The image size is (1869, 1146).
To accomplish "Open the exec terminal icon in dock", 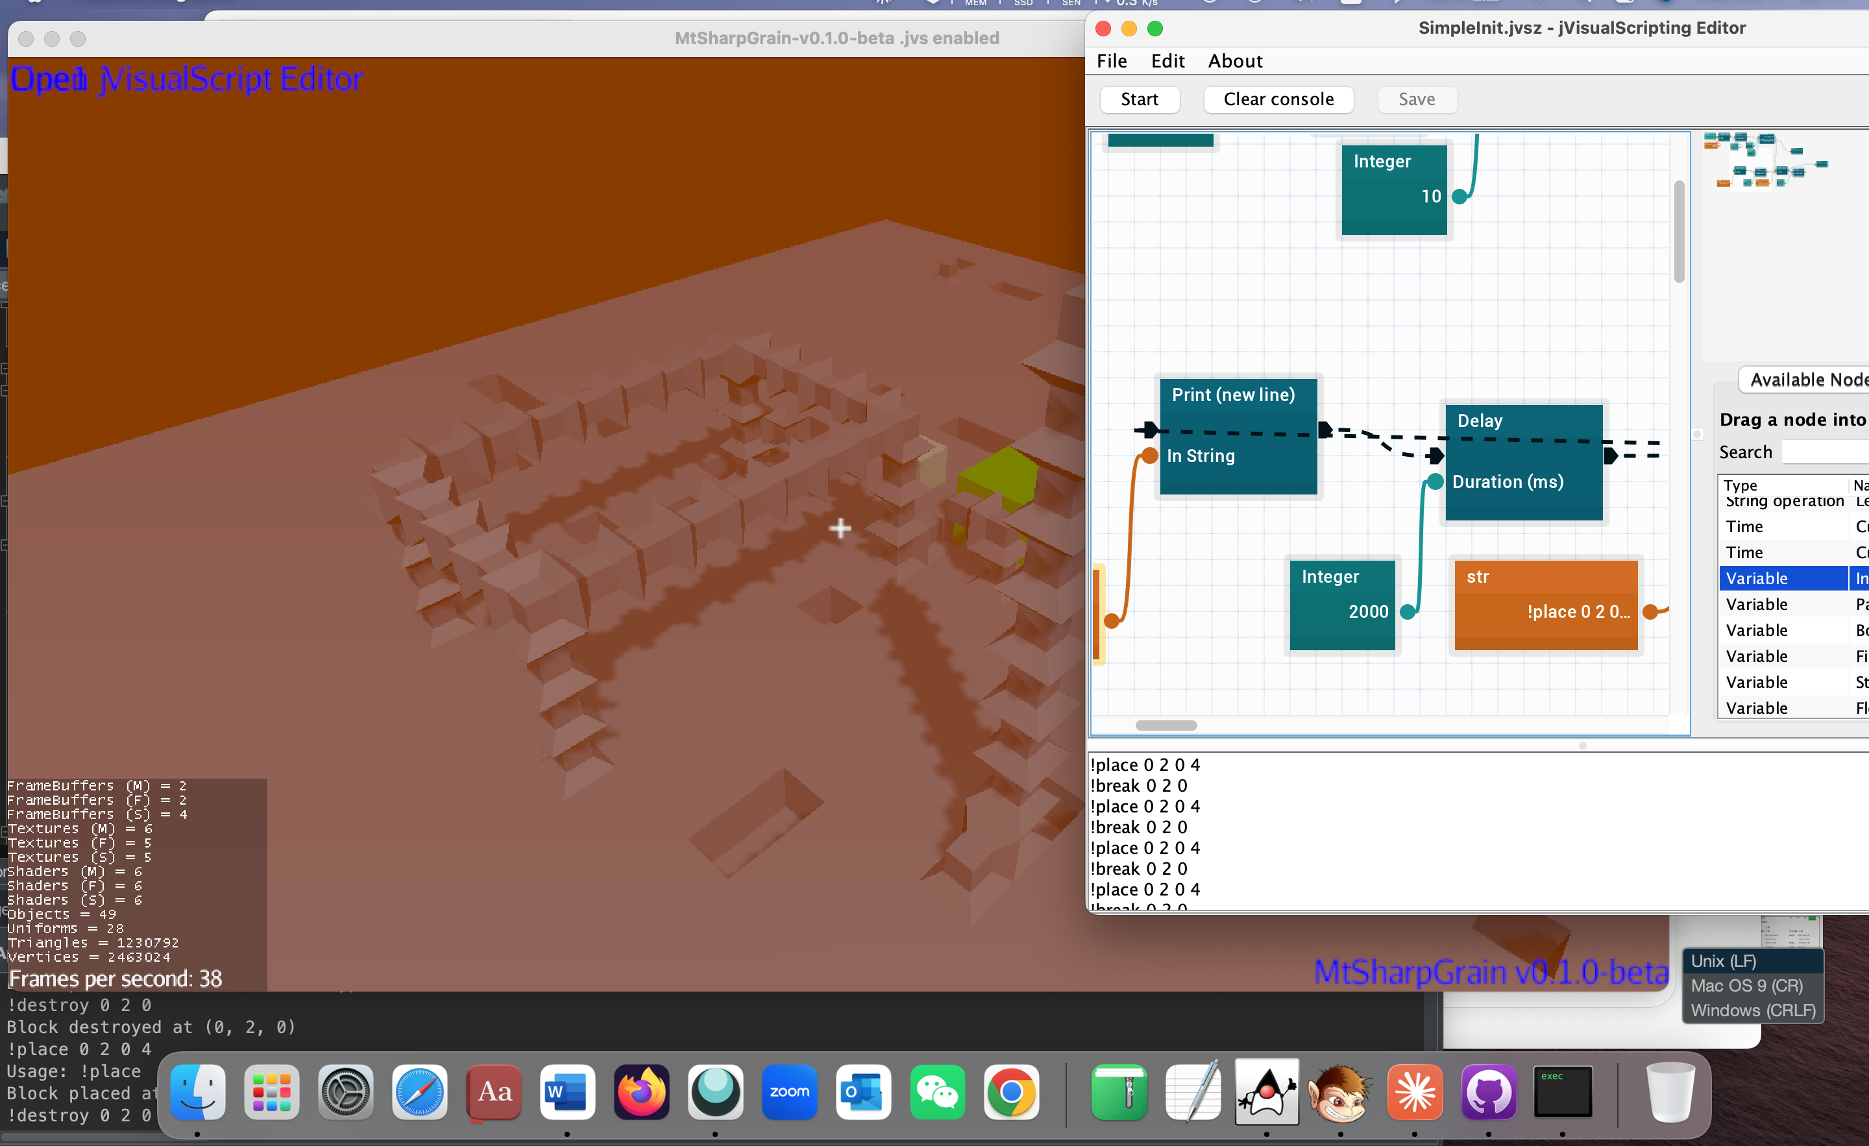I will point(1563,1092).
